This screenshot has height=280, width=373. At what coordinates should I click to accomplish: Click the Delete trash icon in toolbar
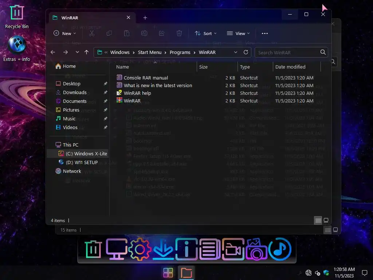179,33
